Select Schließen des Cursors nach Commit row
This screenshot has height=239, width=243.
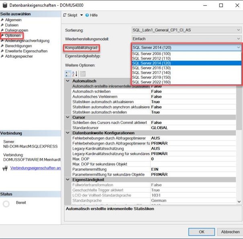click(x=153, y=123)
